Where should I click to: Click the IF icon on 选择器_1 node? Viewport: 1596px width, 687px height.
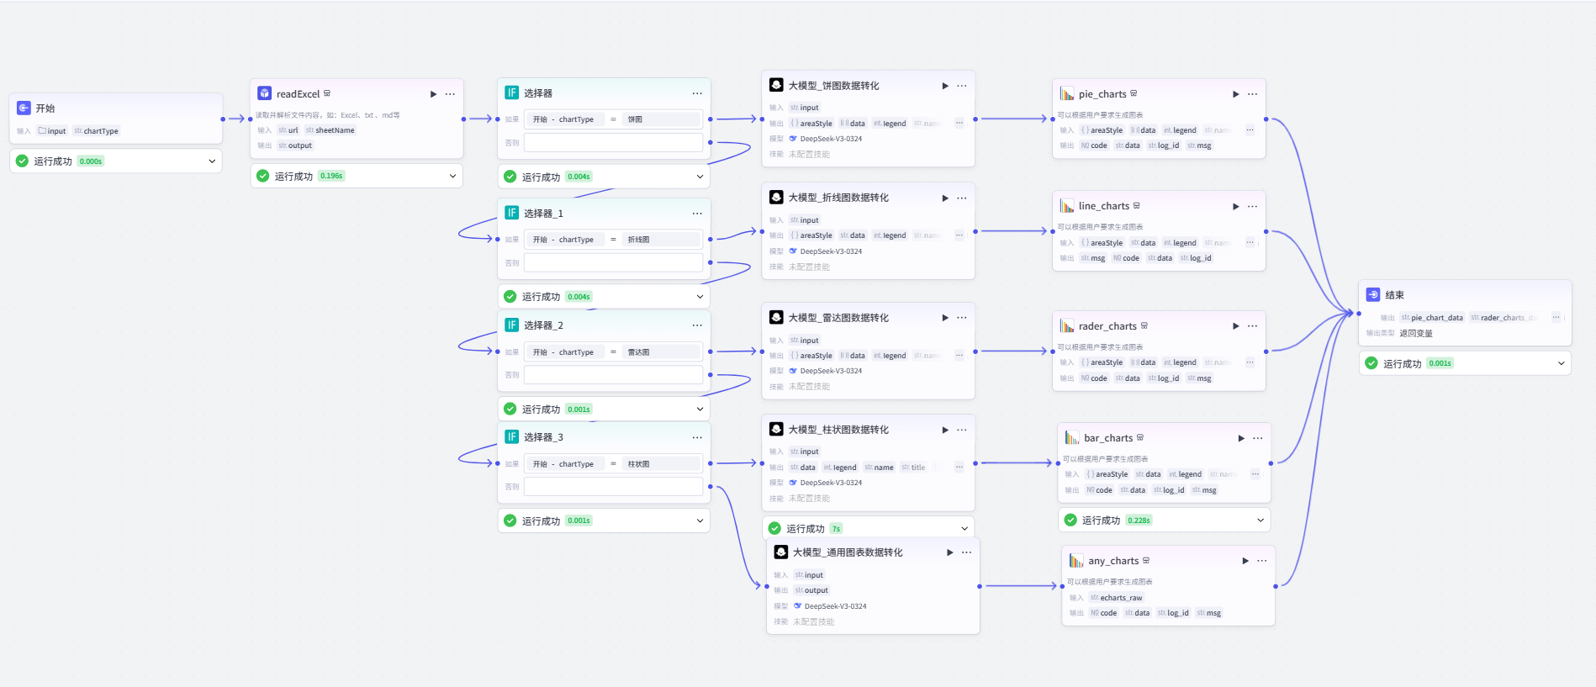pyautogui.click(x=511, y=213)
